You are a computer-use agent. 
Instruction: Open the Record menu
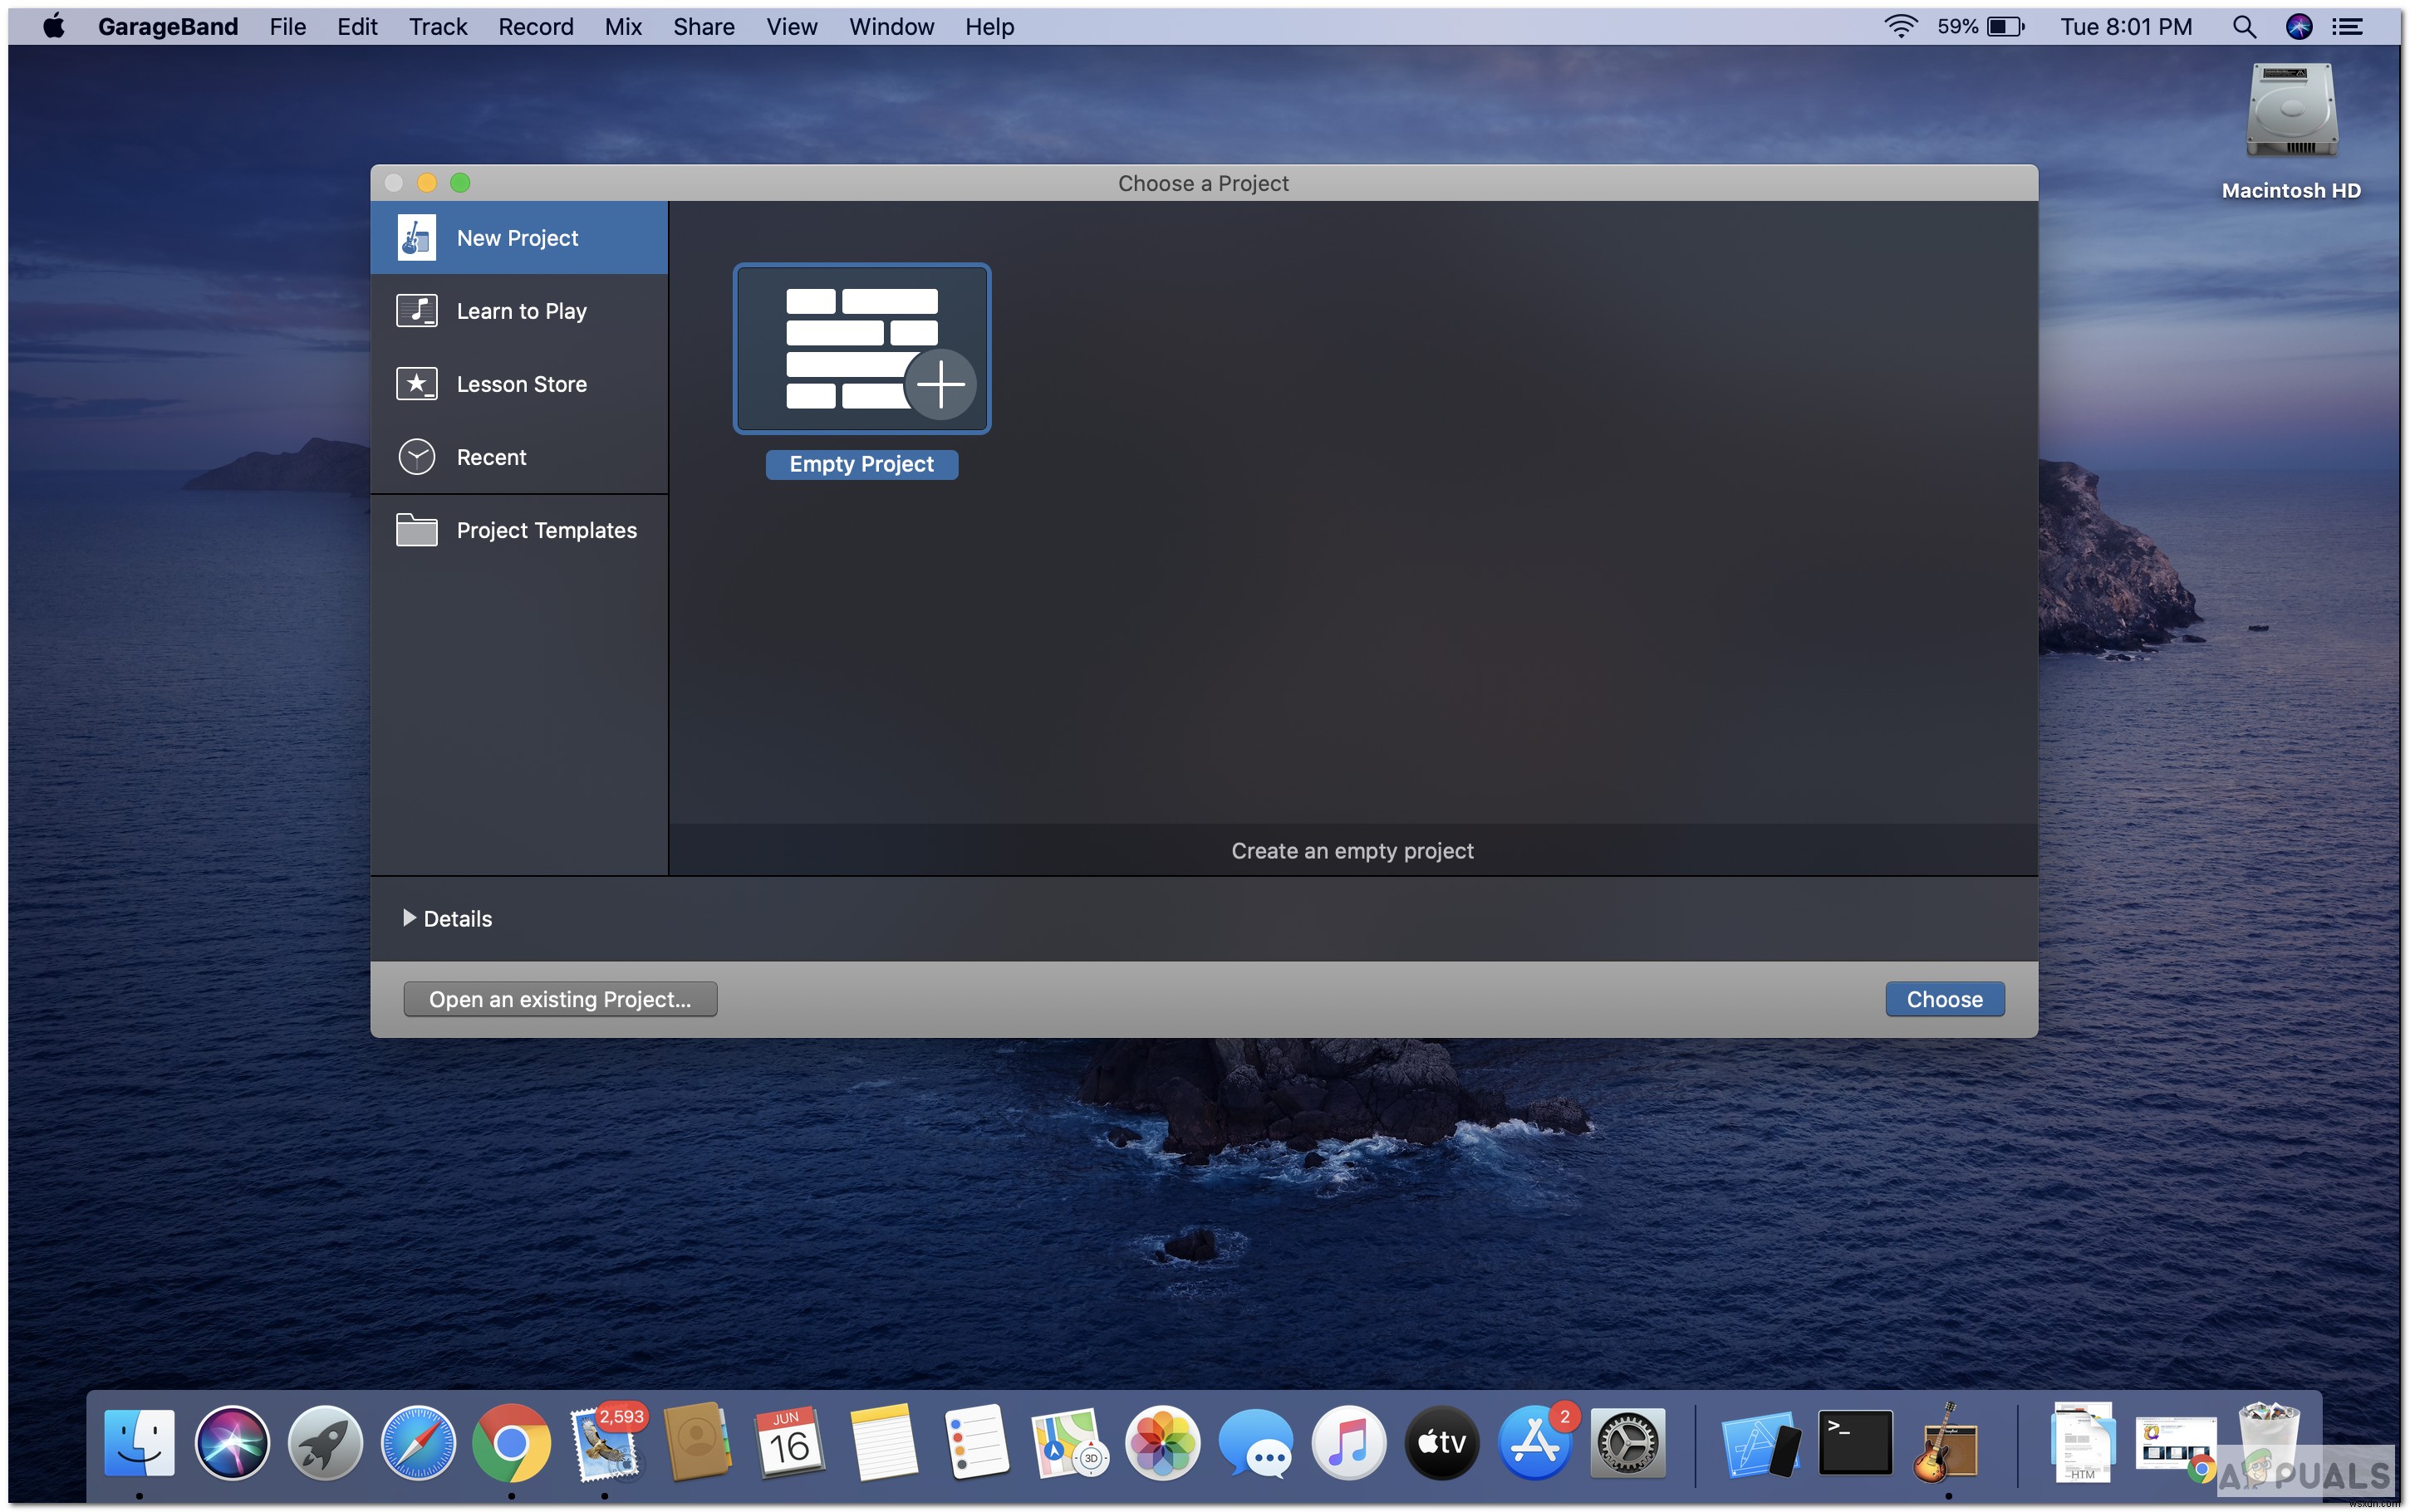click(x=533, y=24)
